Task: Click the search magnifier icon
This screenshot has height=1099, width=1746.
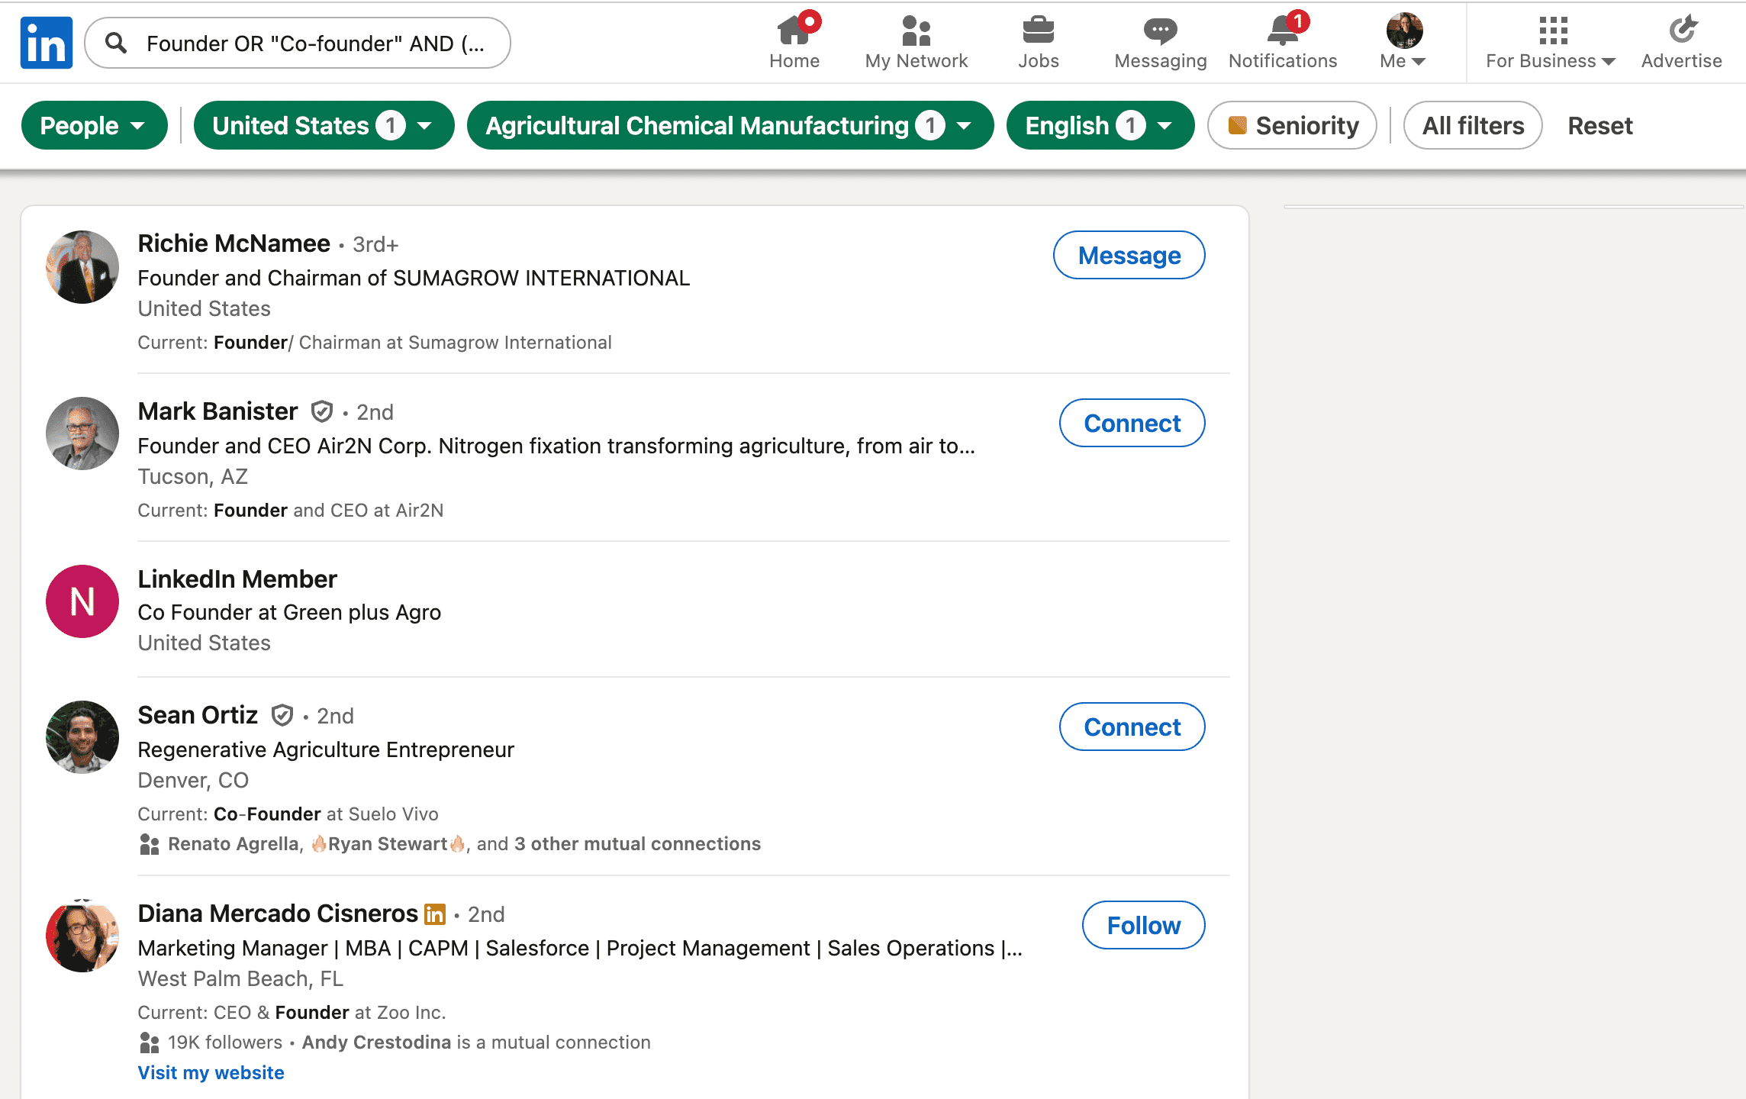Action: coord(117,43)
